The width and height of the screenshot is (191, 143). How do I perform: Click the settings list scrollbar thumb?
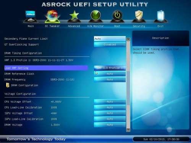128,88
